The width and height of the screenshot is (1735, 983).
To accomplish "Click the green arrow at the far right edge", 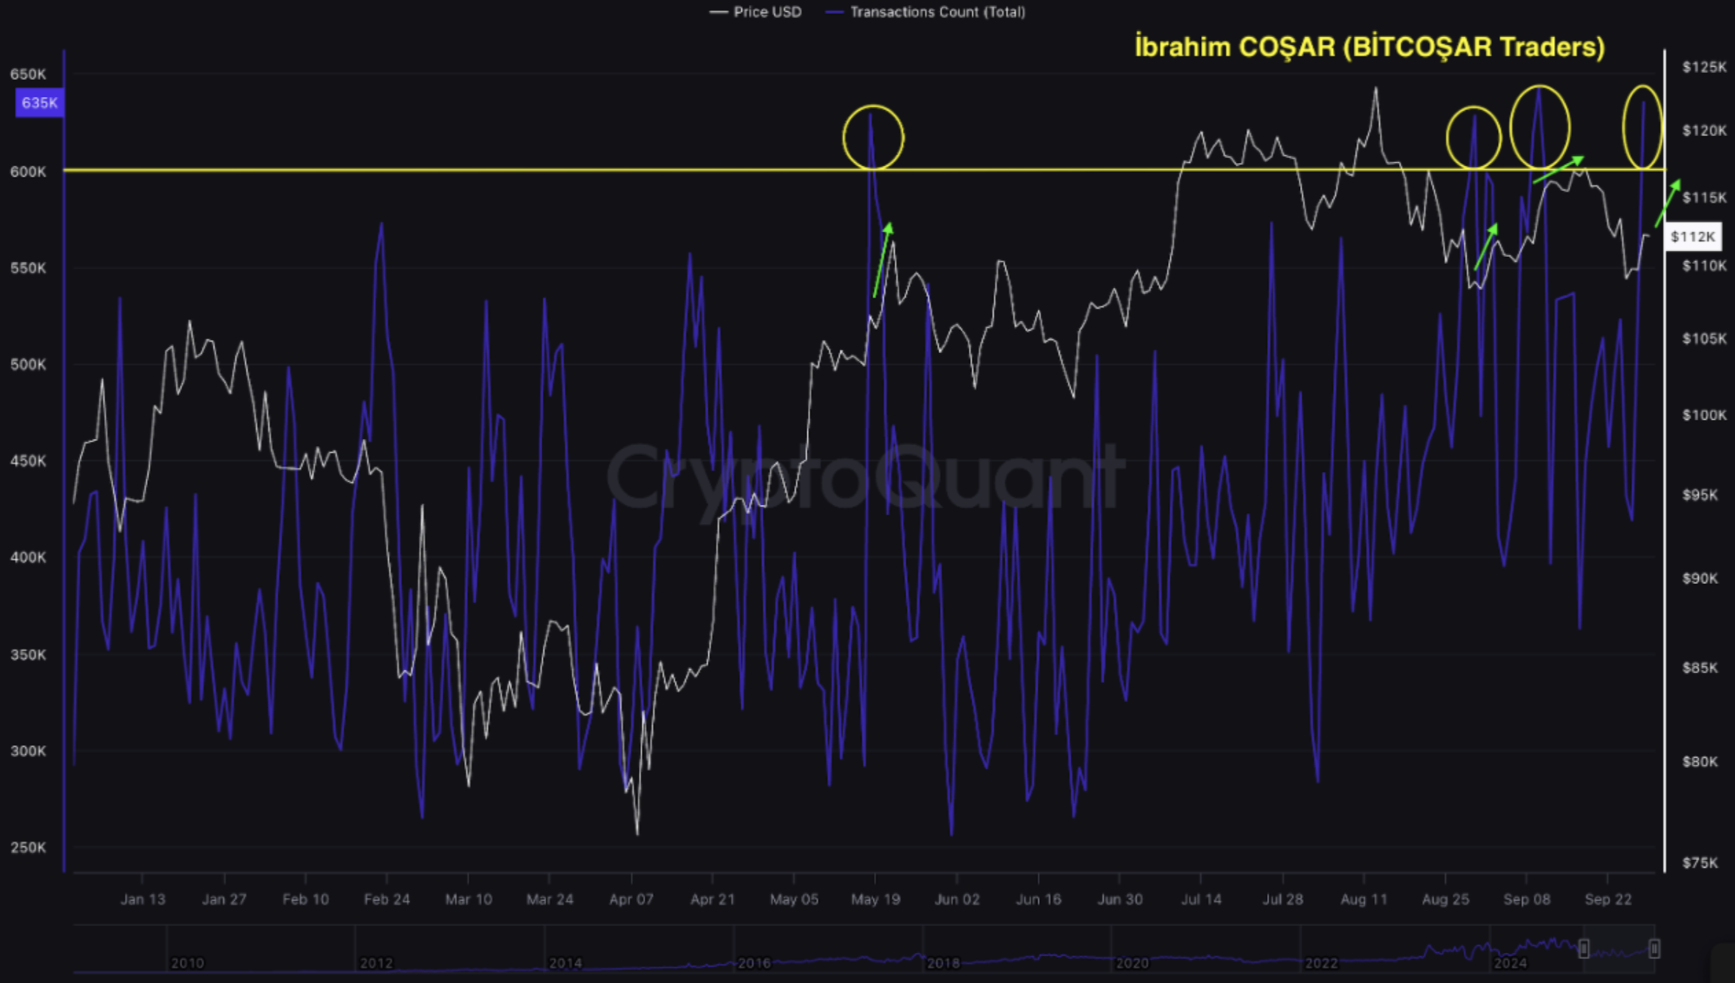I will coord(1668,204).
